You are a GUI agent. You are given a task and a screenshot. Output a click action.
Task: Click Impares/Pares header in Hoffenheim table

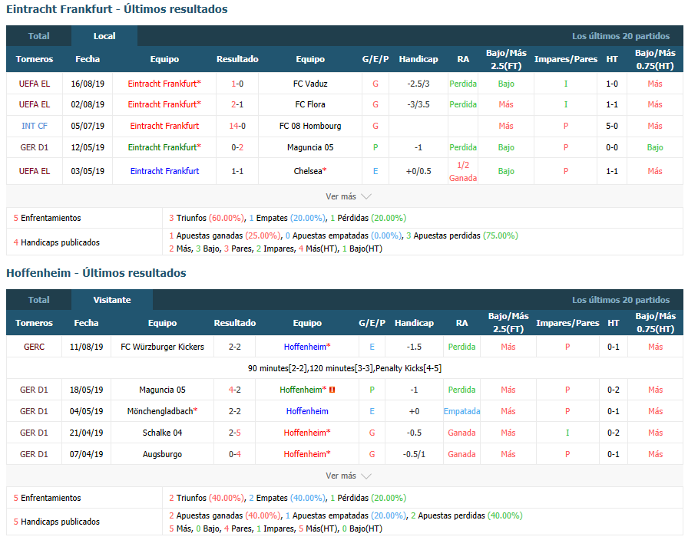(567, 323)
